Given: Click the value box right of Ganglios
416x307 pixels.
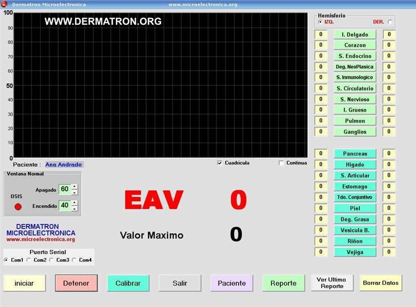Looking at the screenshot, I should click(389, 132).
